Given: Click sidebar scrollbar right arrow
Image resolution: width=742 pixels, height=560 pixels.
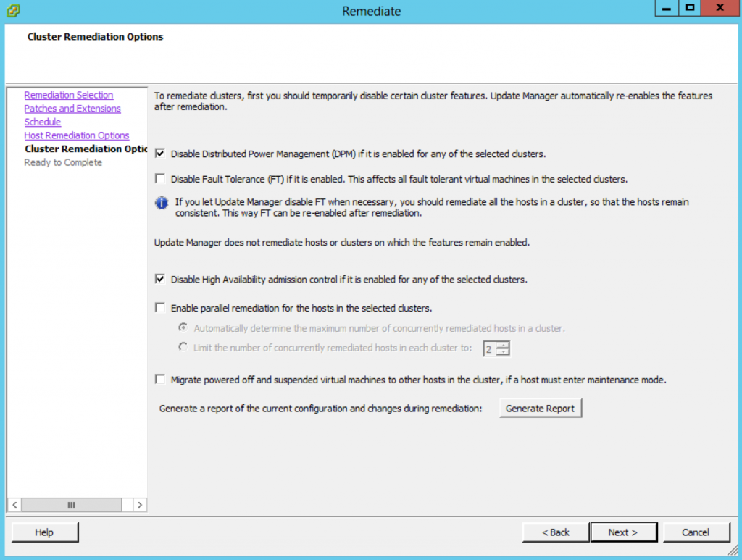Looking at the screenshot, I should pos(140,505).
